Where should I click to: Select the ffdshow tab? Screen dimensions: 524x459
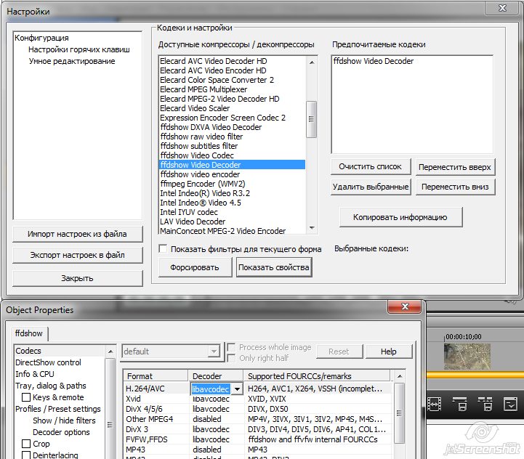29,333
